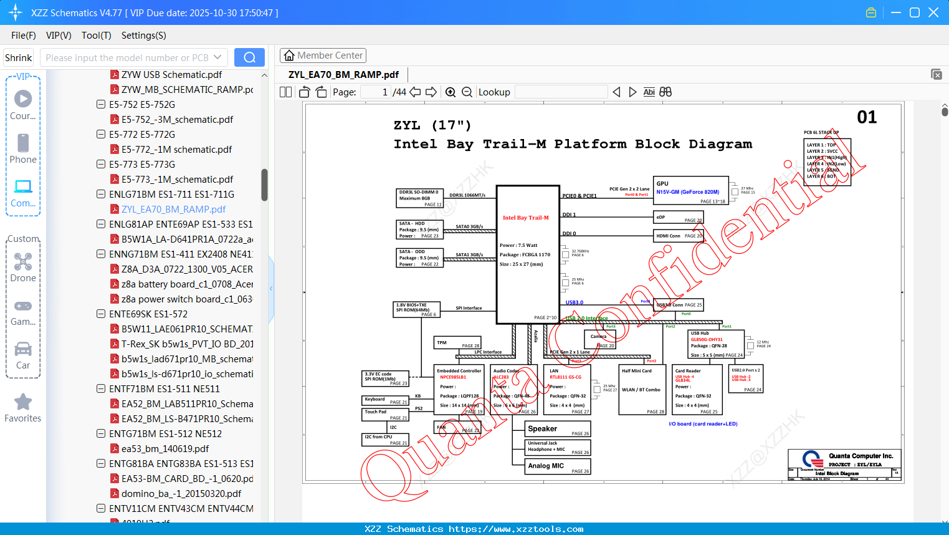This screenshot has height=535, width=949.
Task: Open the Car category
Action: coord(23,355)
